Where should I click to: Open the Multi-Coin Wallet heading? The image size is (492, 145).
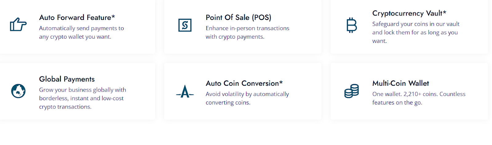click(400, 83)
